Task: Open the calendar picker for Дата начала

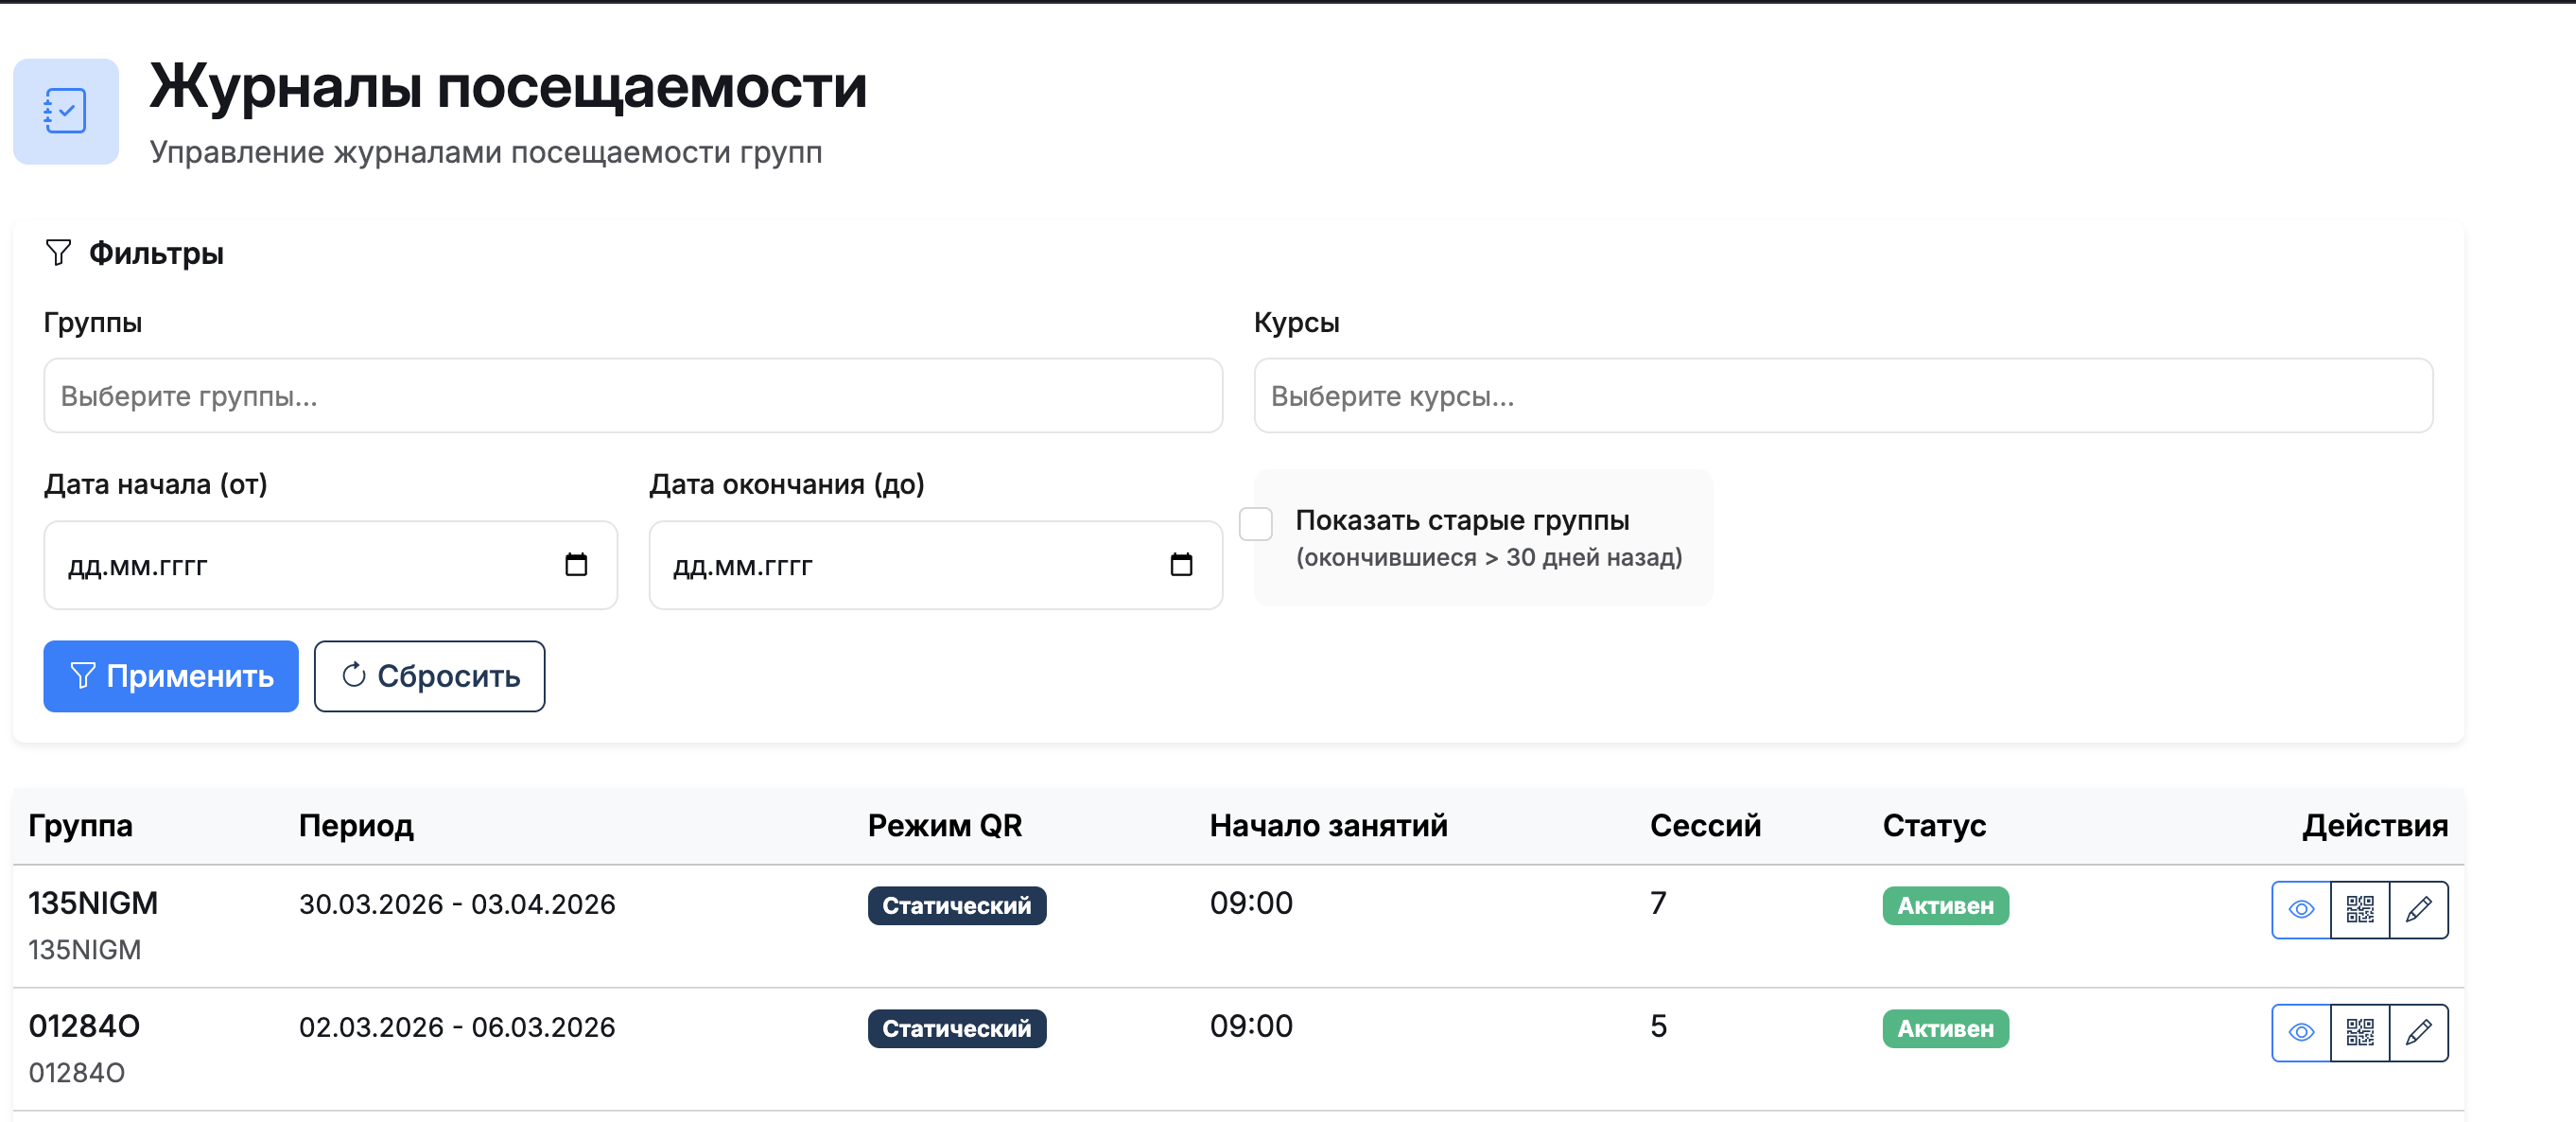Action: [x=576, y=565]
